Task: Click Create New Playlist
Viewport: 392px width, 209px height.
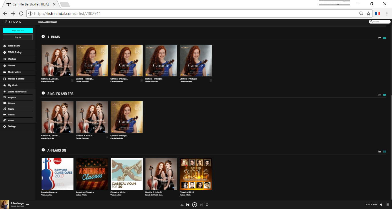Action: tap(18, 92)
